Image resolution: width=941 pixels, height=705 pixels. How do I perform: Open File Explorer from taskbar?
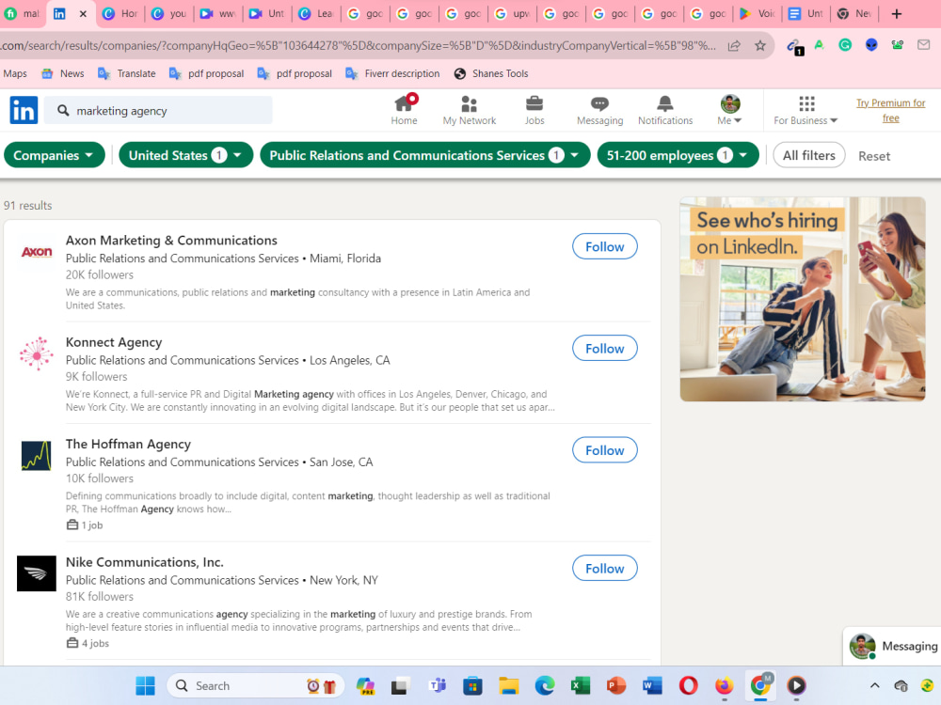[x=508, y=685]
